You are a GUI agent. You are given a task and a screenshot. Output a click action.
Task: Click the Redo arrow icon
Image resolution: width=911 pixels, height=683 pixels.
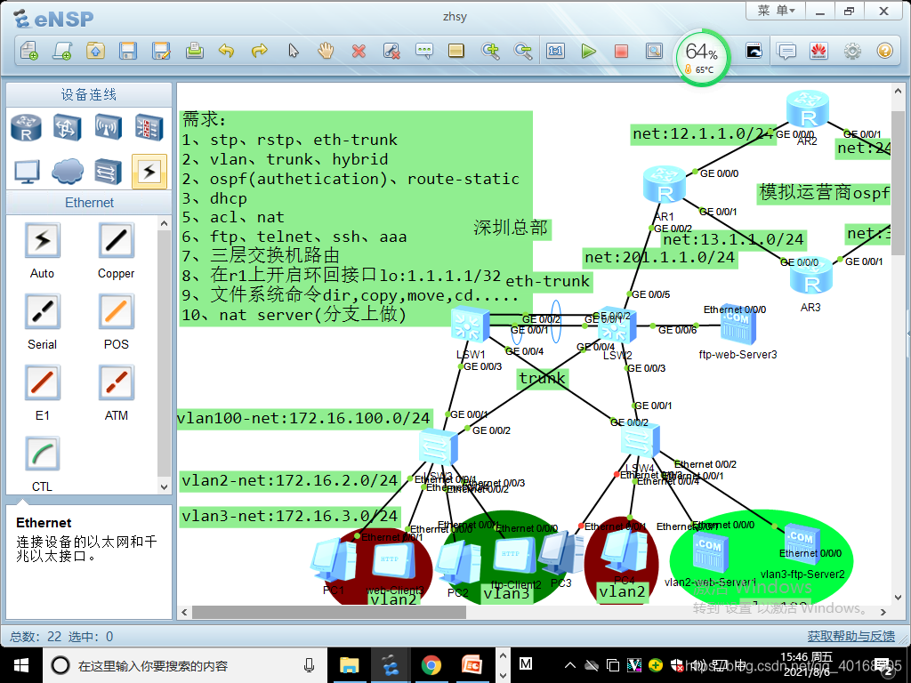(x=259, y=51)
